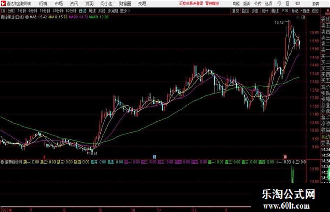Click the 统计 statistics button

(x=265, y=11)
